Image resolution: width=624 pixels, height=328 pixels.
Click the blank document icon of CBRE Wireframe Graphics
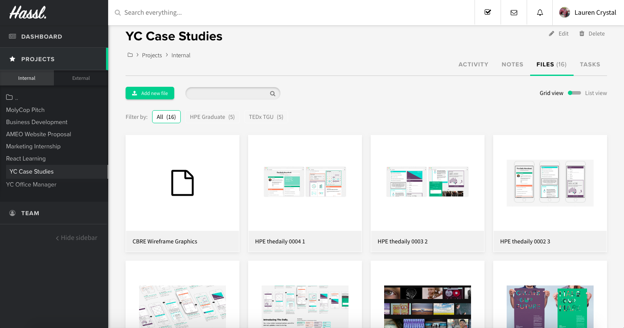click(183, 183)
